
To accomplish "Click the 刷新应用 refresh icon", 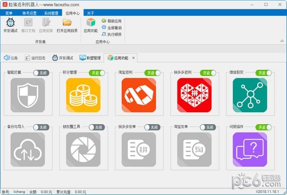I will tap(104, 21).
